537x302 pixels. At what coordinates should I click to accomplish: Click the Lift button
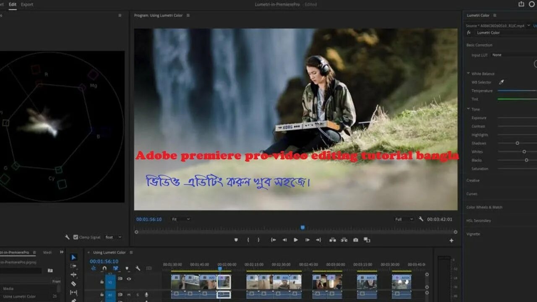333,240
